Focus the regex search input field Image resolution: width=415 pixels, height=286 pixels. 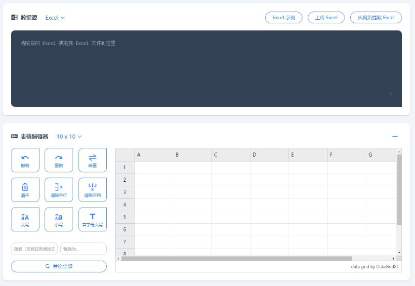(34, 249)
